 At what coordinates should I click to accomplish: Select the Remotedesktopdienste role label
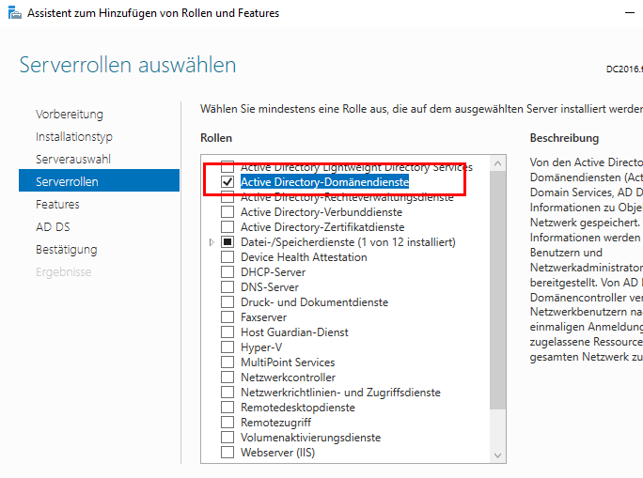tap(297, 407)
